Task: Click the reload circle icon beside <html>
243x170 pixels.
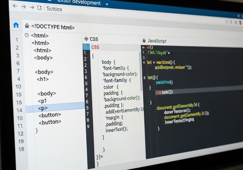Action: [x=27, y=35]
